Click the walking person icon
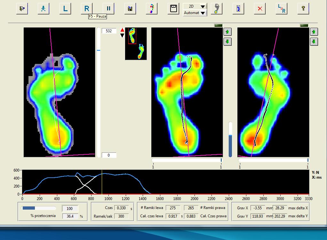The width and height of the screenshot is (327, 240). pos(44,9)
